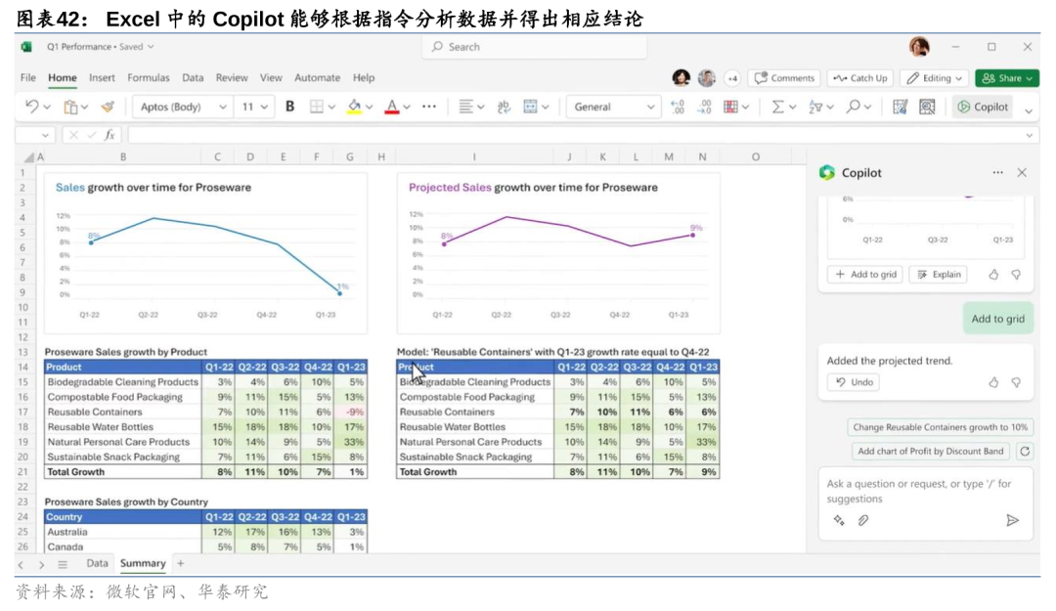Apply the yellow fill color
The width and height of the screenshot is (1056, 611).
click(x=354, y=107)
